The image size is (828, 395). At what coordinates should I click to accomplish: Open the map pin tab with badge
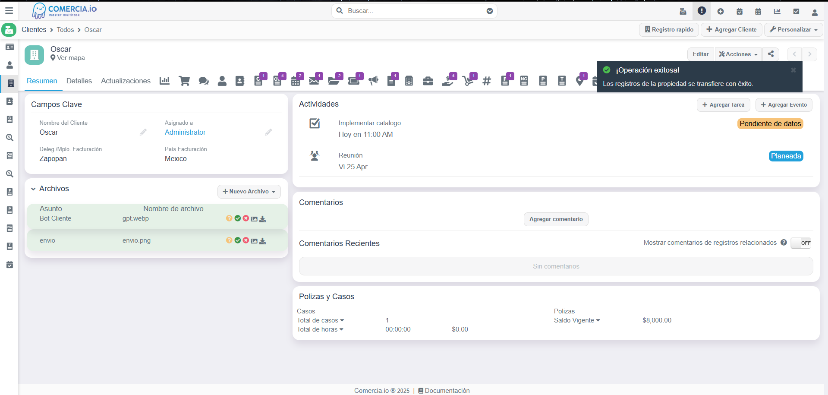point(580,80)
